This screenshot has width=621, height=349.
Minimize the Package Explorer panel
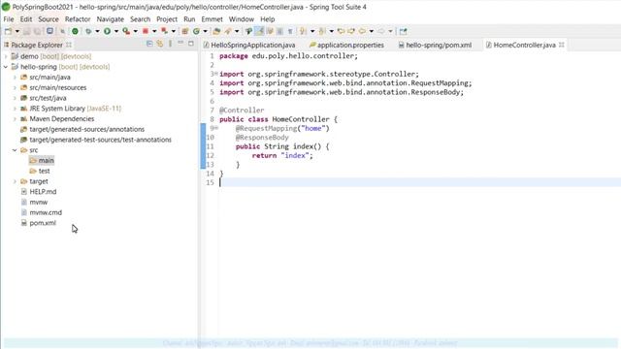click(x=180, y=43)
